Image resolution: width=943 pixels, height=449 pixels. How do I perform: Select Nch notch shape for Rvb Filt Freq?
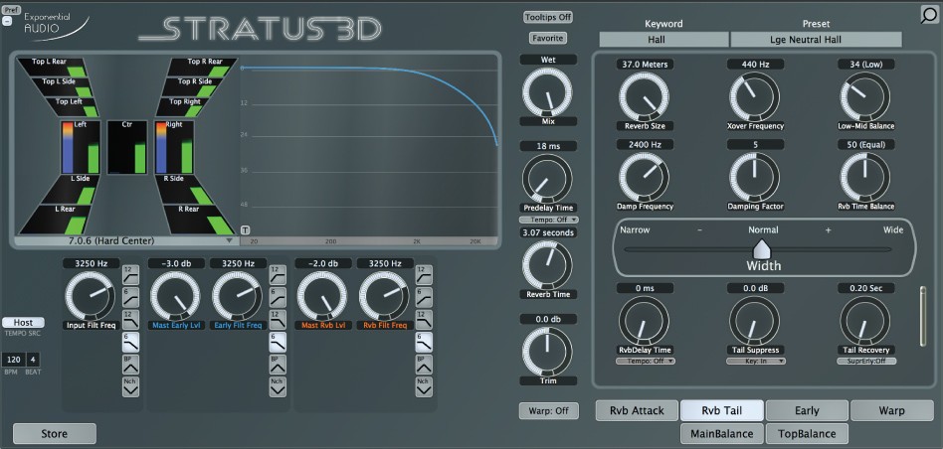coord(424,386)
